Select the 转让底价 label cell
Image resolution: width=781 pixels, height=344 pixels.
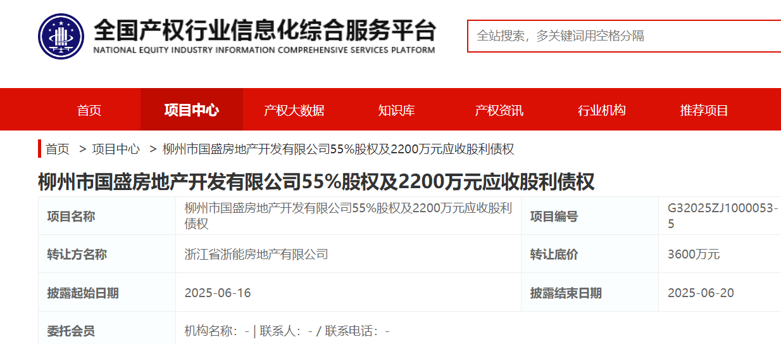(x=590, y=254)
